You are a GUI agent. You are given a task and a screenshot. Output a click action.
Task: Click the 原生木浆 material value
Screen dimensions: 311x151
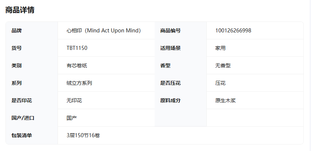click(225, 100)
